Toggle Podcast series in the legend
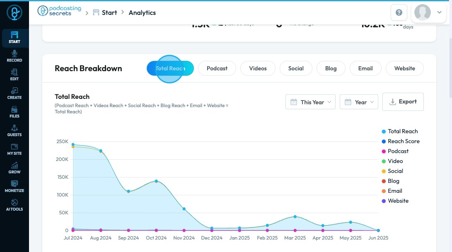This screenshot has height=252, width=452. click(x=395, y=151)
